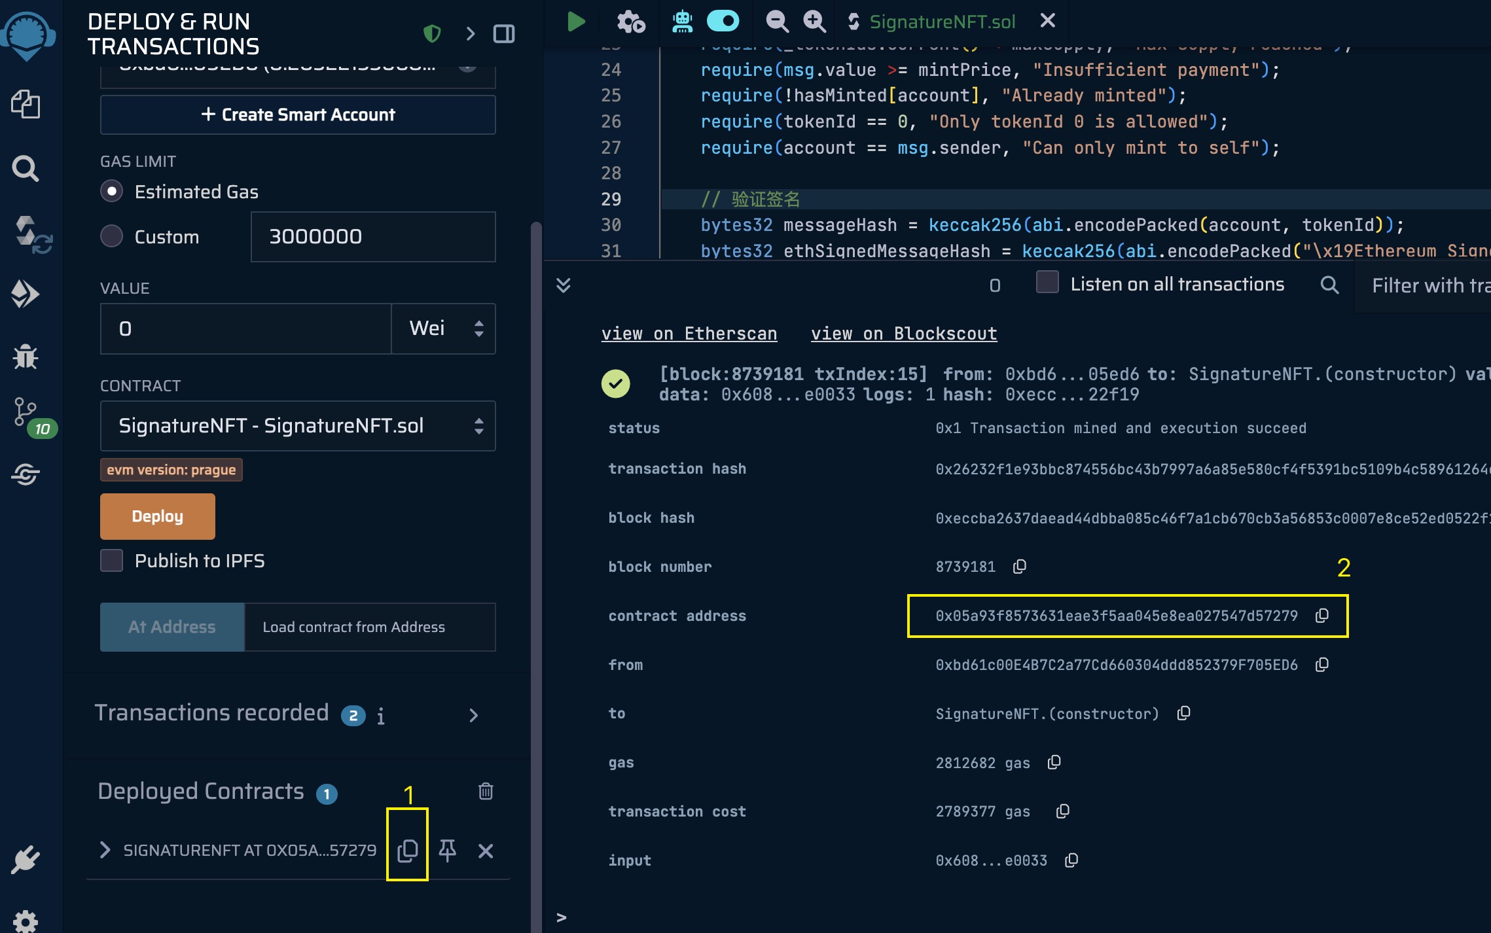
Task: Open the Deploy & Run sidebar icon
Action: click(26, 294)
